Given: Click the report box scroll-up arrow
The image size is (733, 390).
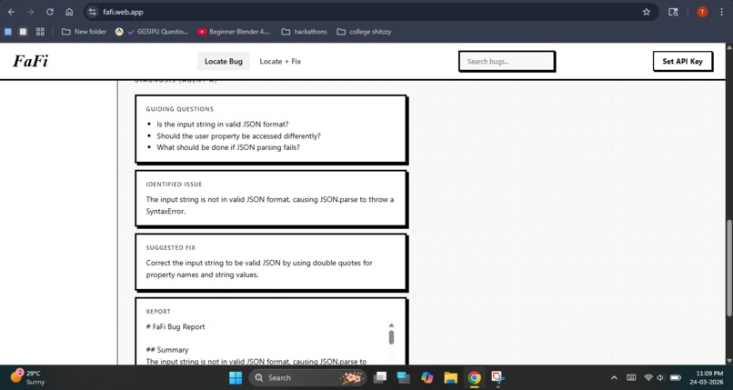Looking at the screenshot, I should click(391, 325).
